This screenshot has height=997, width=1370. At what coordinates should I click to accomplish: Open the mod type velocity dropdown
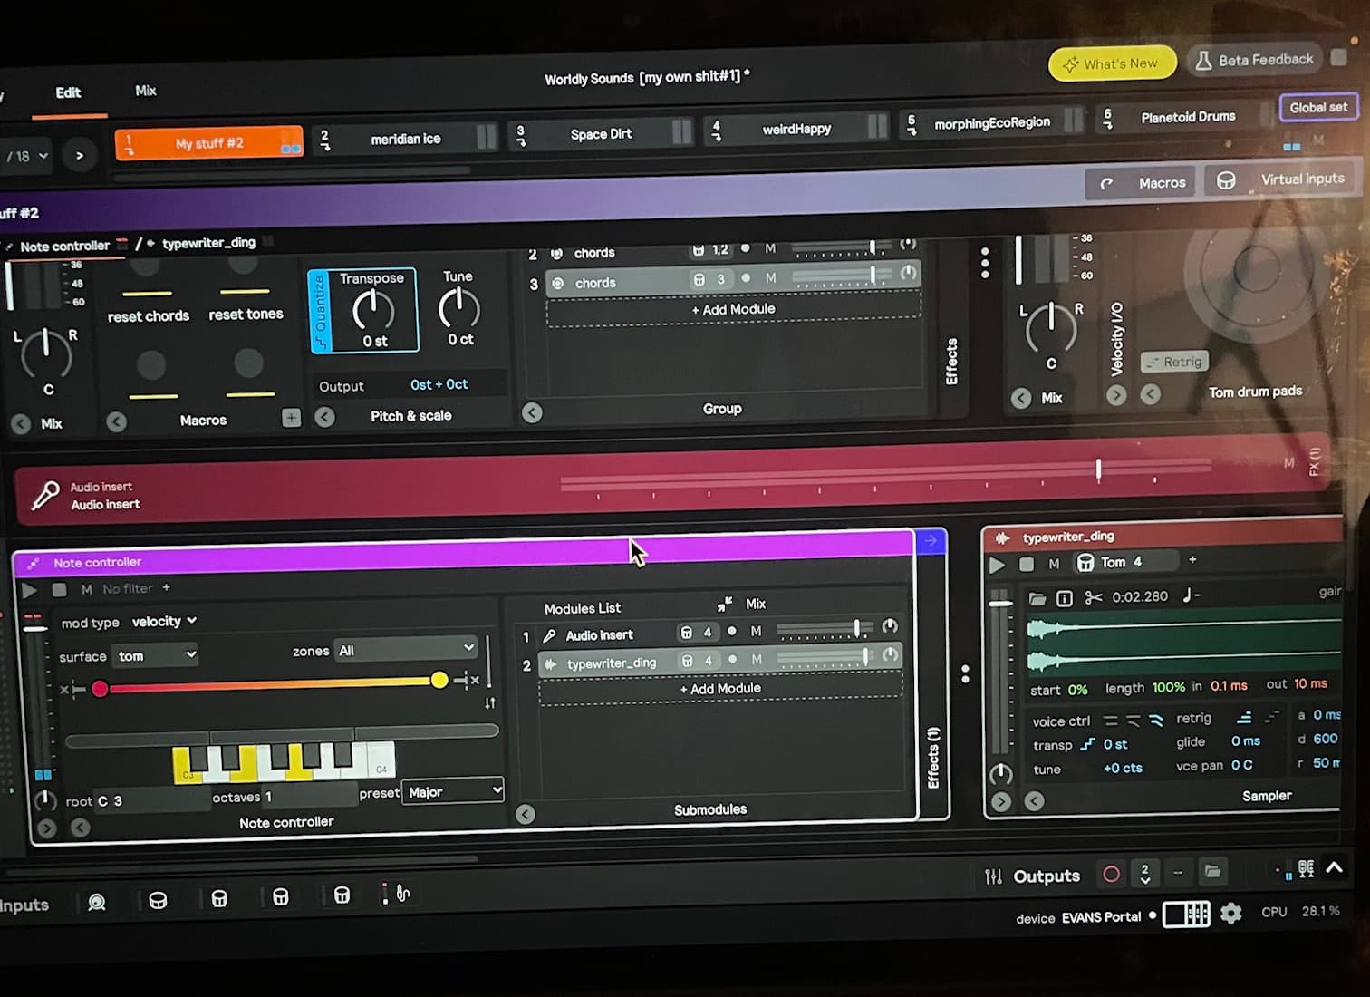[164, 621]
